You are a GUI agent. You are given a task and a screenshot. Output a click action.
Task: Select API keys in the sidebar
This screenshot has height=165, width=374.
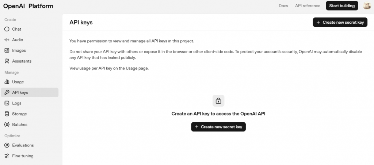tap(30, 93)
